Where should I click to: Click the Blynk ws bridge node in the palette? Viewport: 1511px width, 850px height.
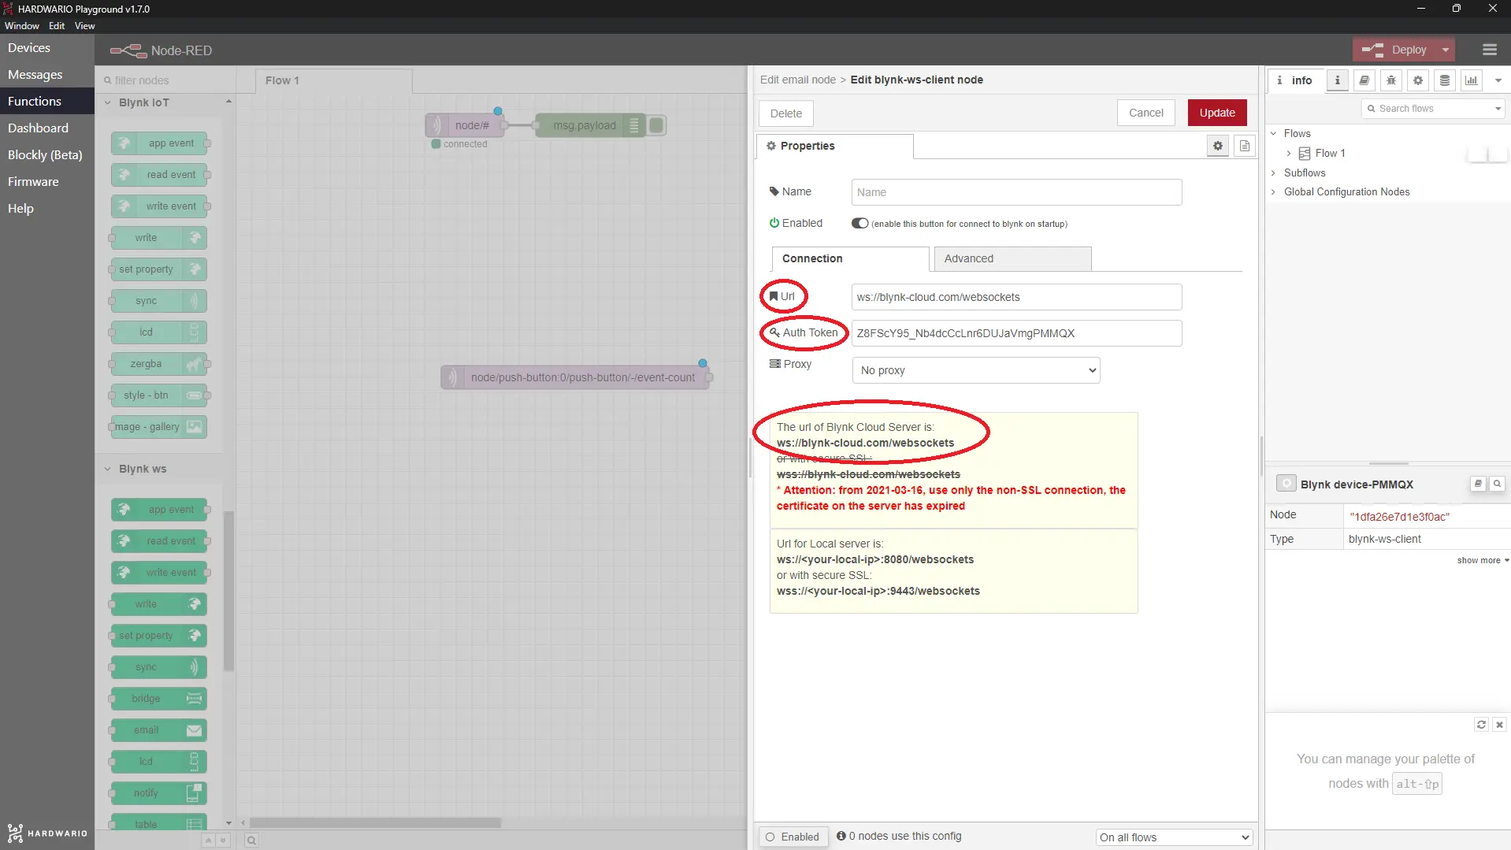tap(160, 699)
